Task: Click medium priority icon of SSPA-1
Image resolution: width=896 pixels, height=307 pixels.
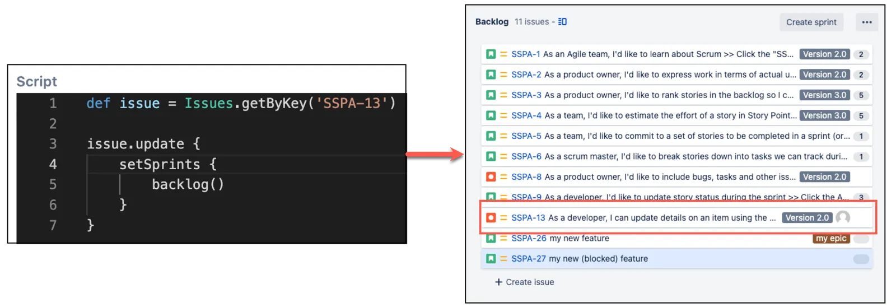Action: (503, 54)
